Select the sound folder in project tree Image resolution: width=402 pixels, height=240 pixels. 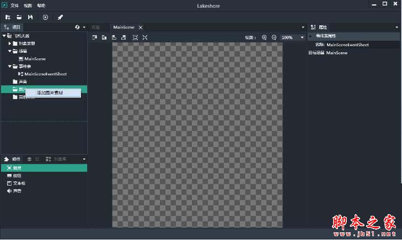pyautogui.click(x=20, y=81)
